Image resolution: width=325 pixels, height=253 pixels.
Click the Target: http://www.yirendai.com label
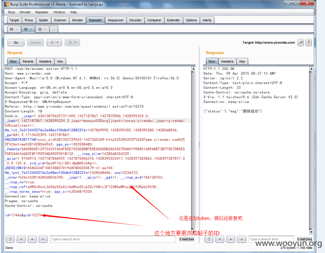tap(269, 43)
